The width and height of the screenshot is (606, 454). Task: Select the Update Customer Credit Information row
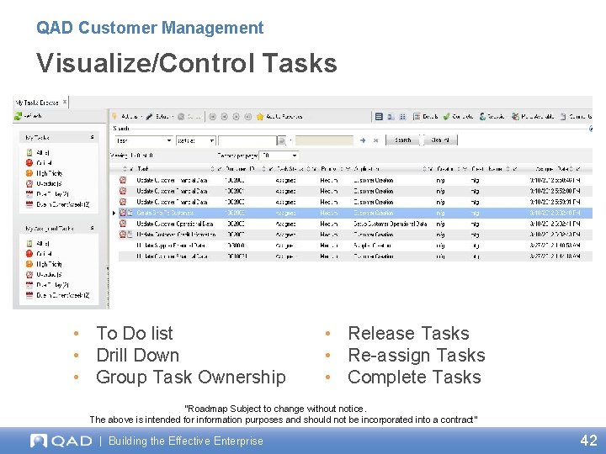tap(355, 235)
